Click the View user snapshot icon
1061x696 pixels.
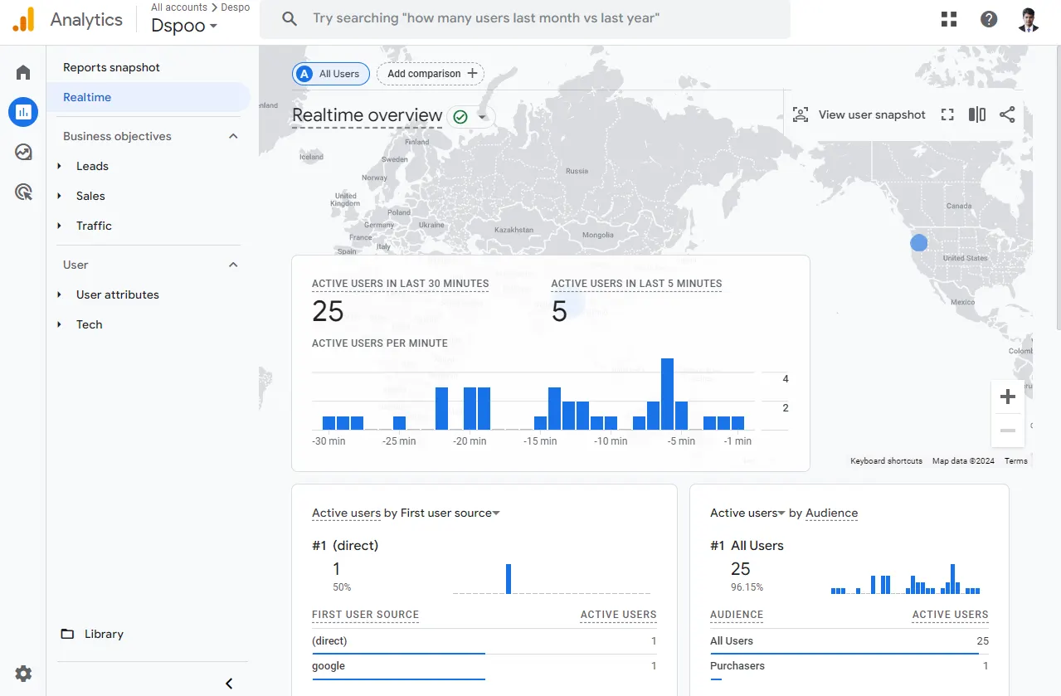[x=801, y=114]
